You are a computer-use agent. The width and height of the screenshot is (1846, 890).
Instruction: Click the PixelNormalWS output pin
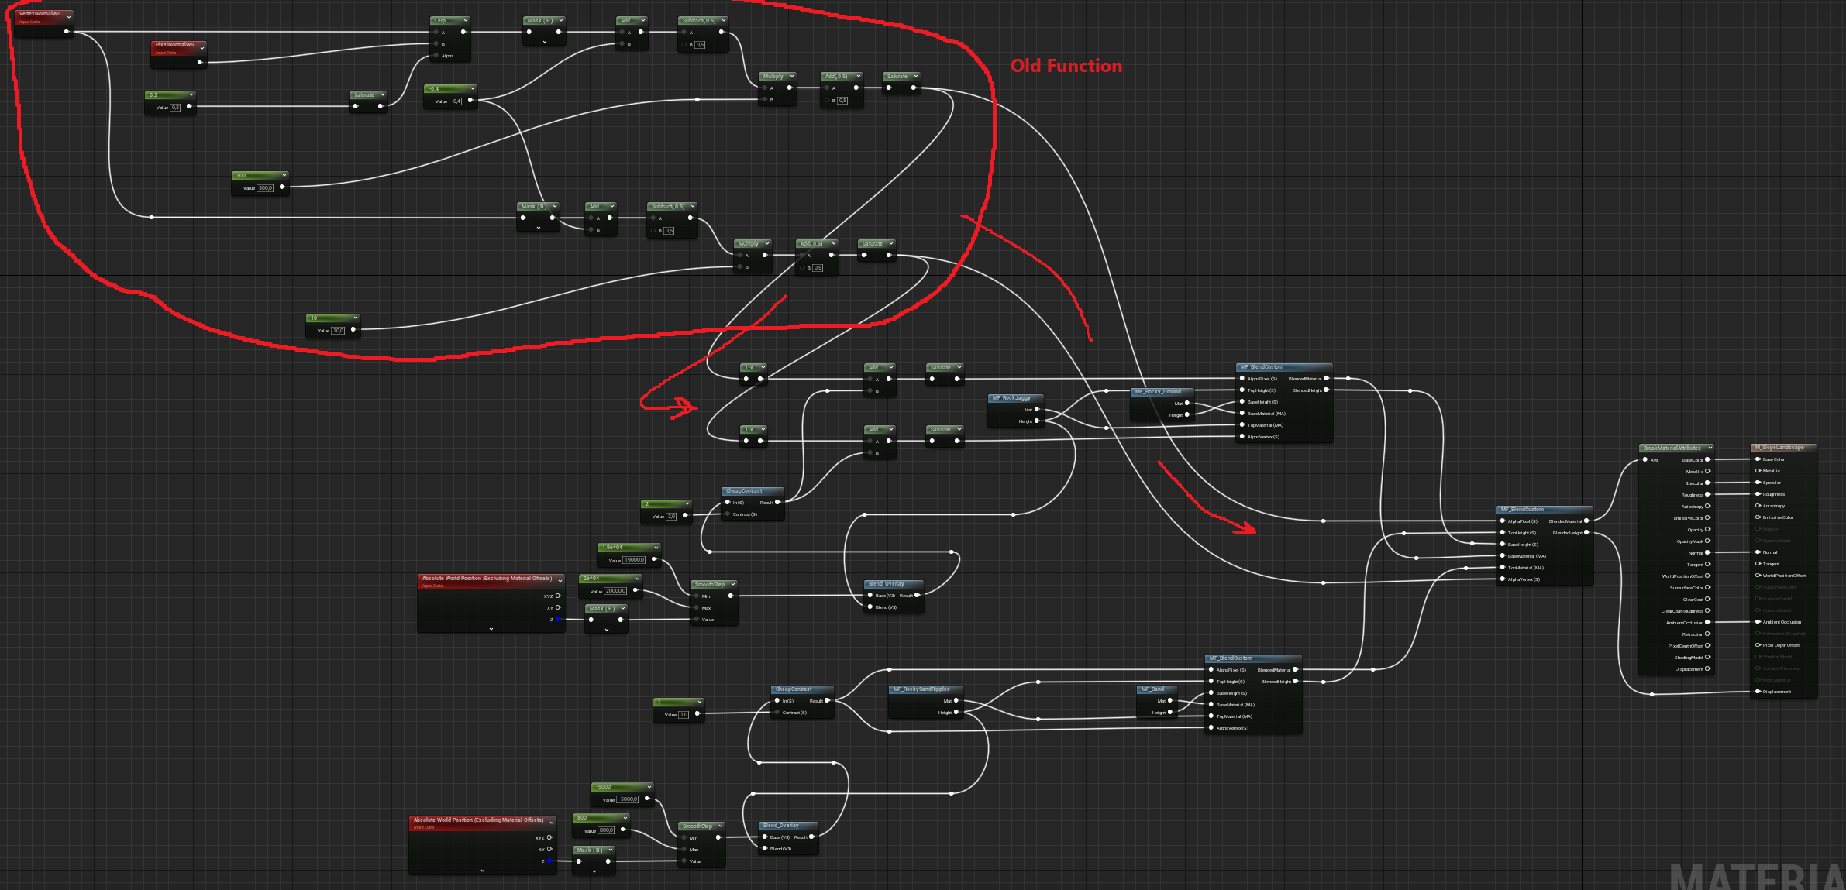click(200, 62)
